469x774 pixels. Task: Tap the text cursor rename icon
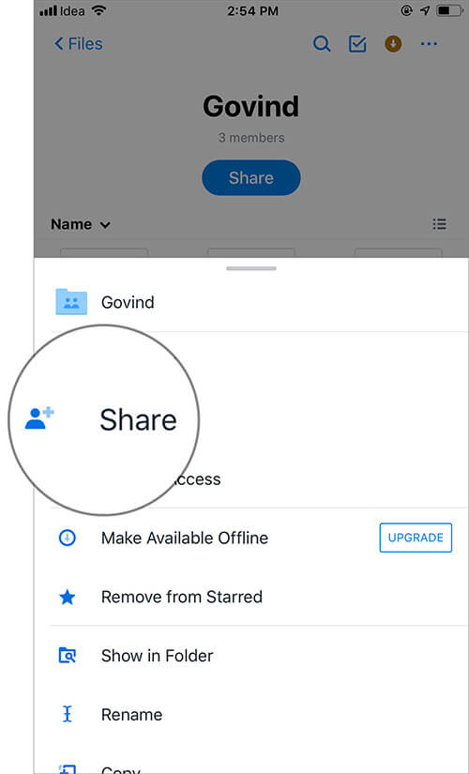[68, 715]
